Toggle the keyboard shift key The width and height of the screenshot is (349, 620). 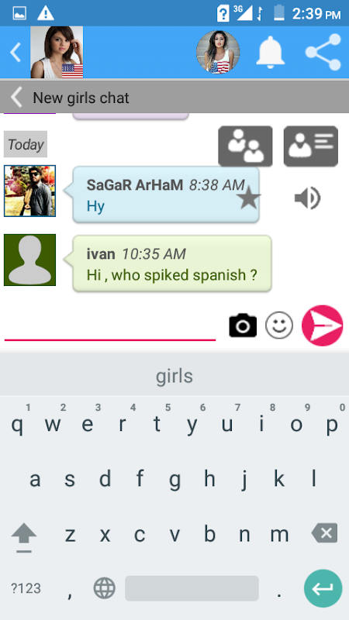24,536
